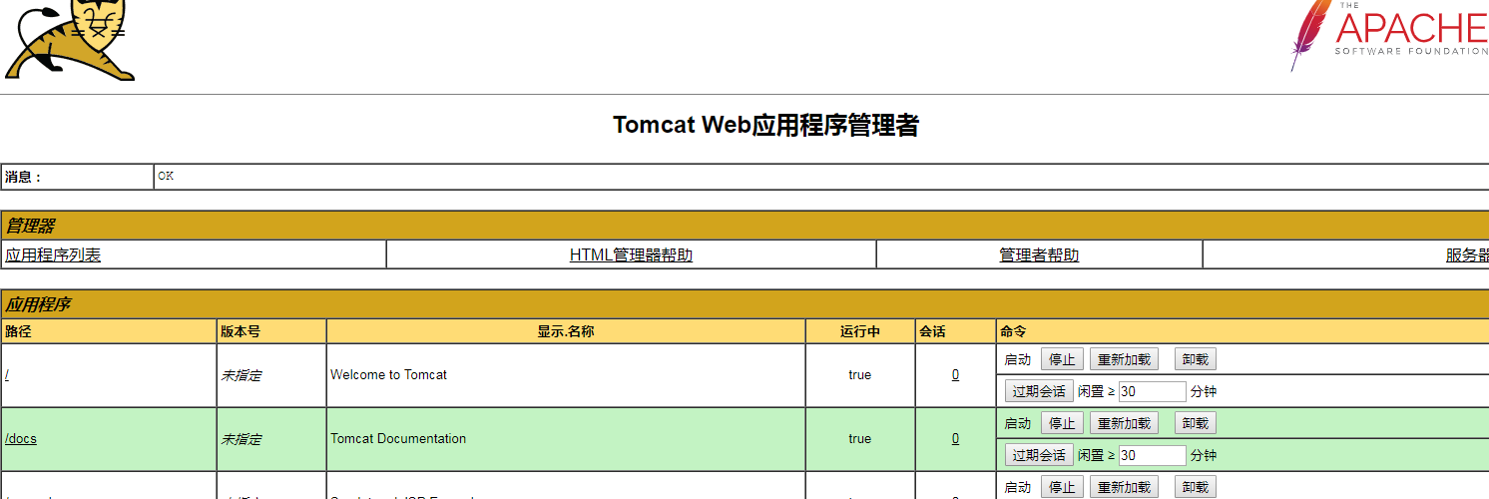
Task: Click the 命令 column header
Action: (x=1013, y=331)
